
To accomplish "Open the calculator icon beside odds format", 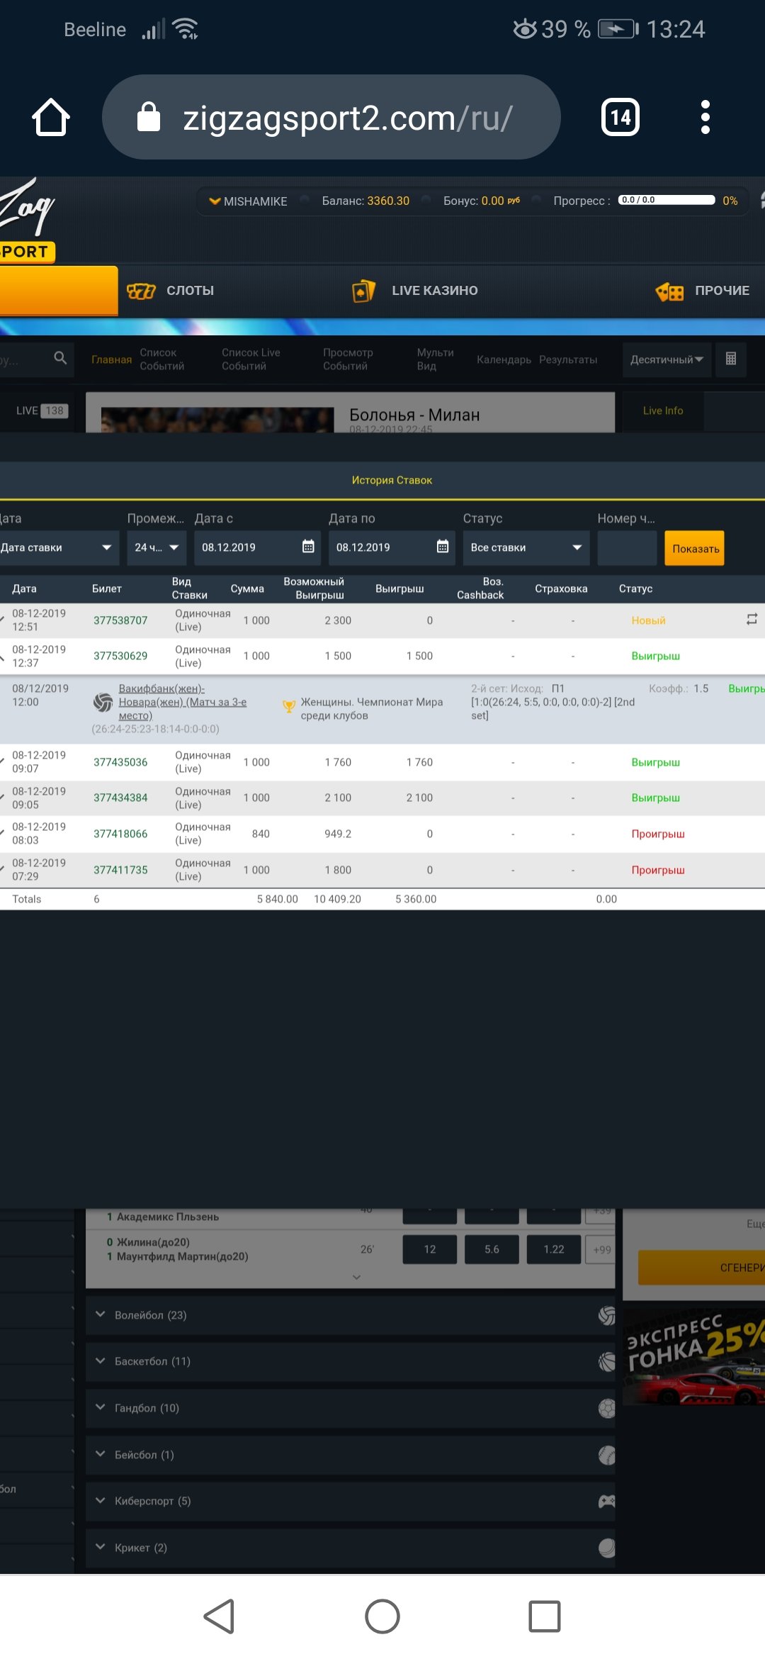I will click(x=730, y=359).
